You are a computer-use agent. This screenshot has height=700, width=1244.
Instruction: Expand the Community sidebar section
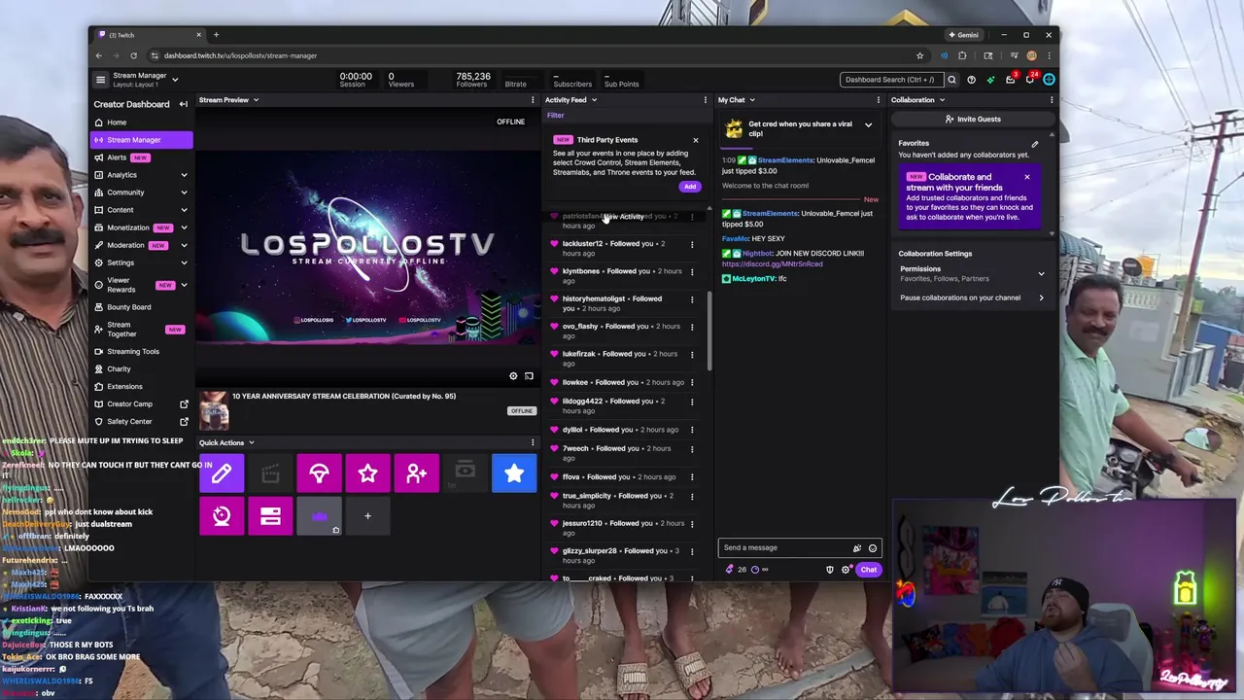[x=184, y=192]
